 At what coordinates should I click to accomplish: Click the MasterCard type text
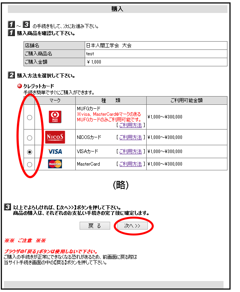click(x=88, y=164)
